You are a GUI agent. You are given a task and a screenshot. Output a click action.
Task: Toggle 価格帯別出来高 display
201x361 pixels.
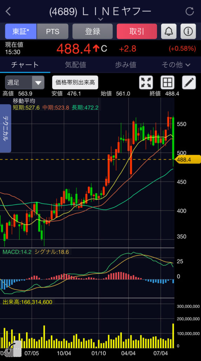pos(75,82)
